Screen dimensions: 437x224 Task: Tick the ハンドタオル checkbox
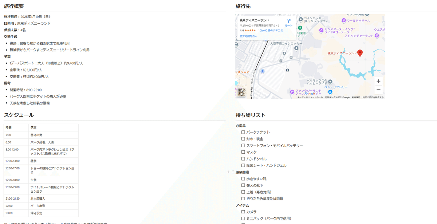coord(243,159)
